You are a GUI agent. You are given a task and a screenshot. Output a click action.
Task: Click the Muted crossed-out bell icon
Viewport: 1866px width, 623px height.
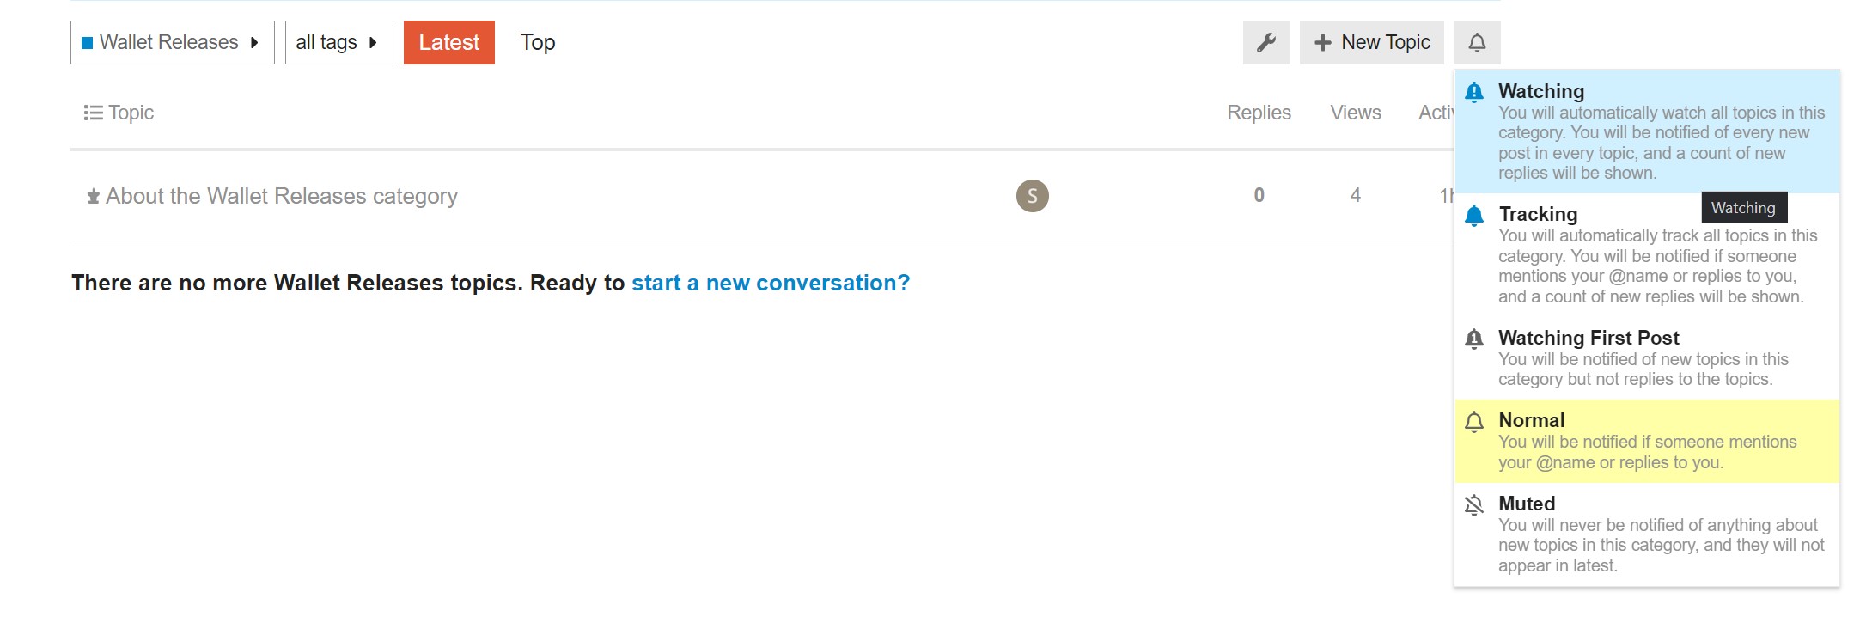tap(1474, 504)
